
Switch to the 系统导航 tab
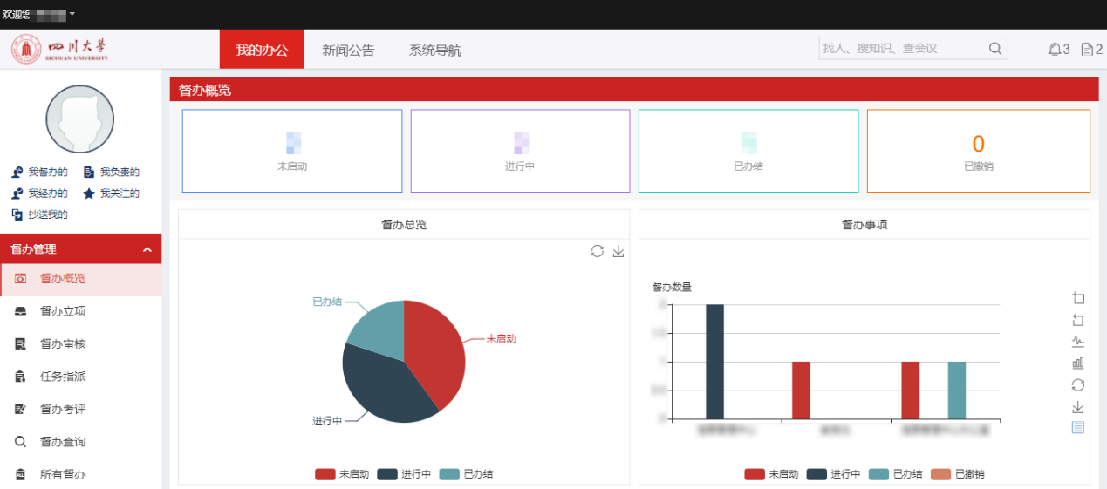[435, 51]
